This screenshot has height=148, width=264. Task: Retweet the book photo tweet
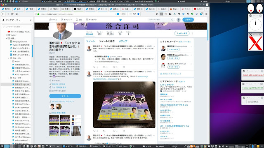pyautogui.click(x=104, y=131)
